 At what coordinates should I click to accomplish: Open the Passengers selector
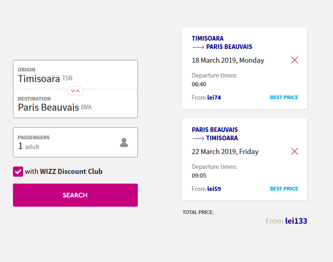point(75,143)
